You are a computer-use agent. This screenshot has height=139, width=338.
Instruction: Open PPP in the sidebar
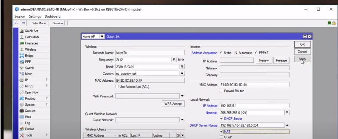coord(28,62)
